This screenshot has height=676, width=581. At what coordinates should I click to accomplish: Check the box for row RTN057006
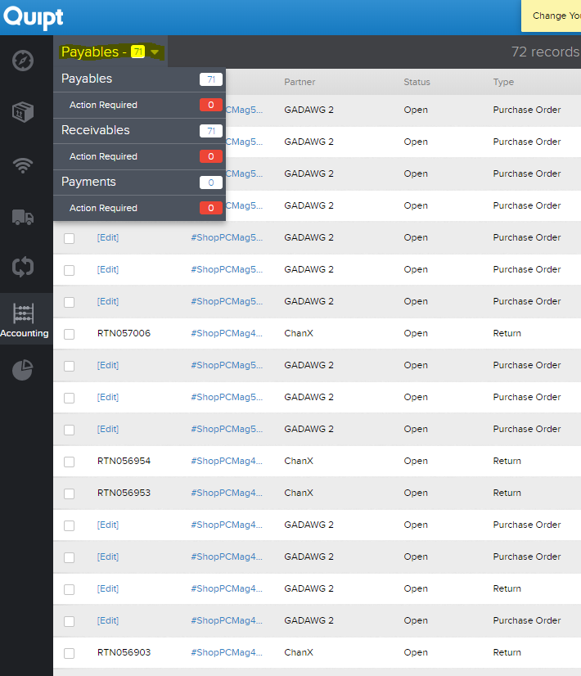pos(69,334)
